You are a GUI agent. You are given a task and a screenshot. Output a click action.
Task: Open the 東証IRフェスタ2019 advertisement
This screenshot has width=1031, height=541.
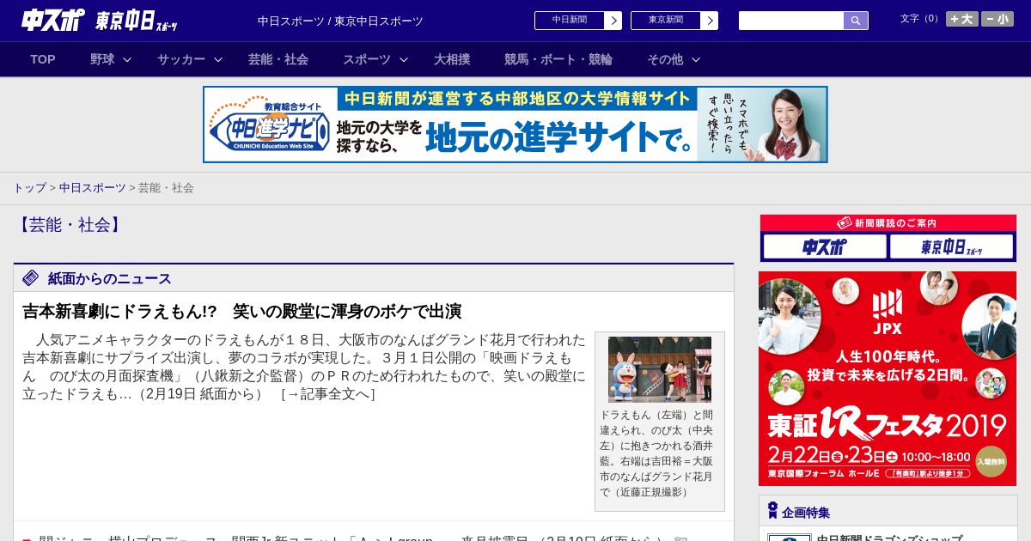(888, 379)
